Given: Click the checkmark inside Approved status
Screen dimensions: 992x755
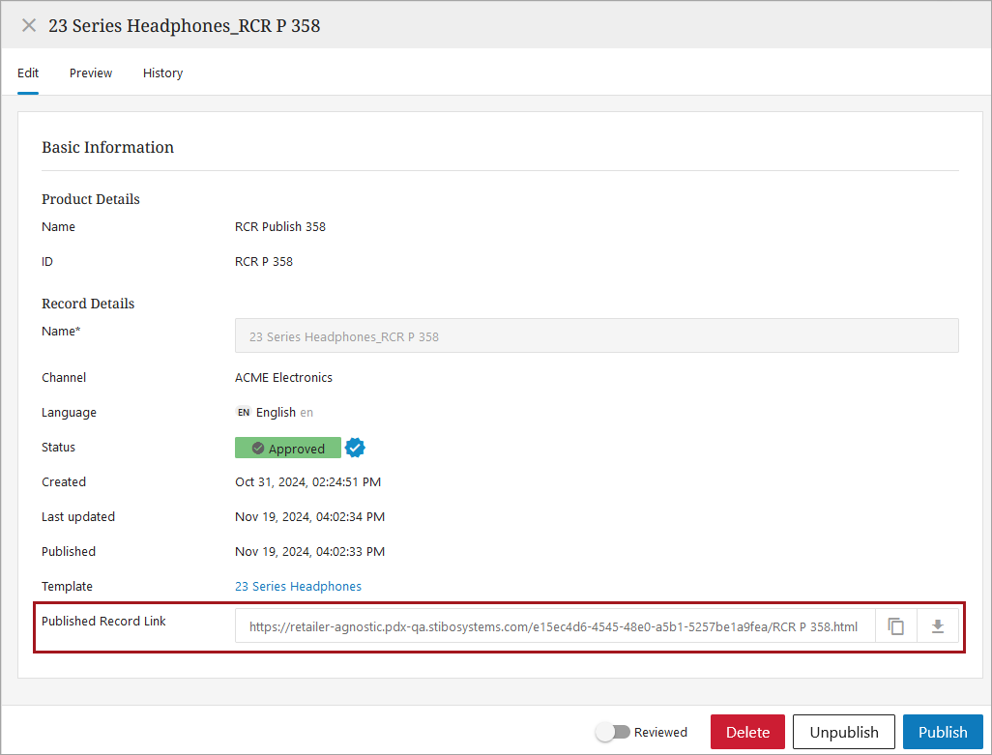Looking at the screenshot, I should (x=258, y=449).
